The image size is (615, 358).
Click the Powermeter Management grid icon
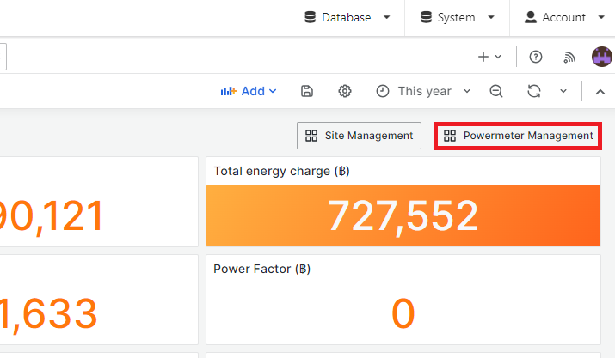coord(450,136)
